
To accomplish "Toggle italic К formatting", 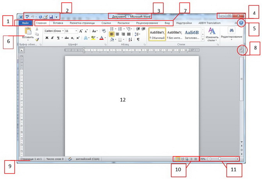I will (x=52, y=38).
